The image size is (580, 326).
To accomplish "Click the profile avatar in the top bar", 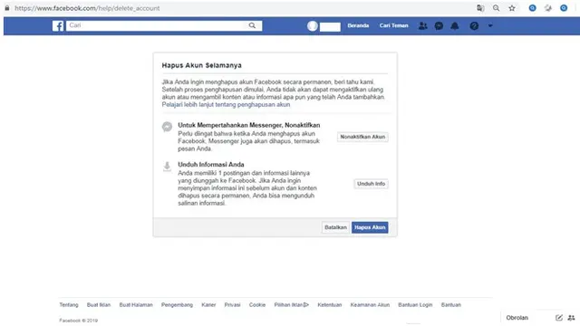I will pos(313,26).
